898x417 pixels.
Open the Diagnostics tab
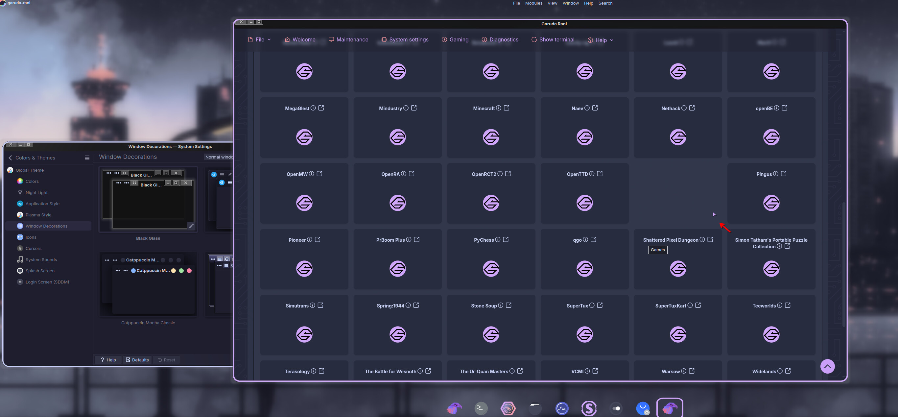point(500,40)
